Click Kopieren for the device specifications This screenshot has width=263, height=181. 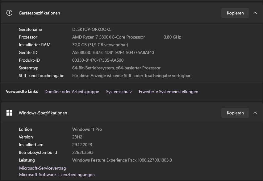(235, 13)
